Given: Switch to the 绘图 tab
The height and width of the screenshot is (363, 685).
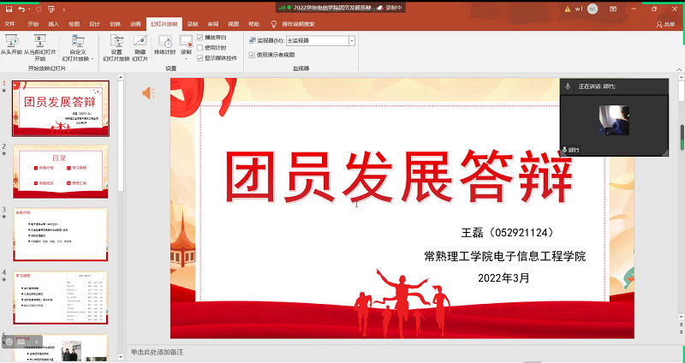Looking at the screenshot, I should coord(74,24).
